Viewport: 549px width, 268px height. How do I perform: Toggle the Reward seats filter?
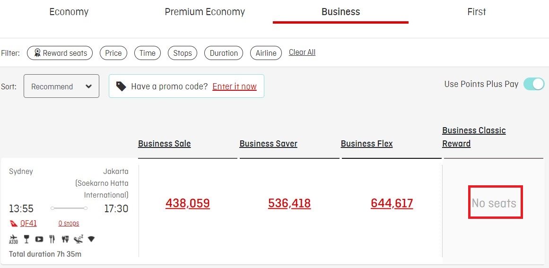[60, 53]
